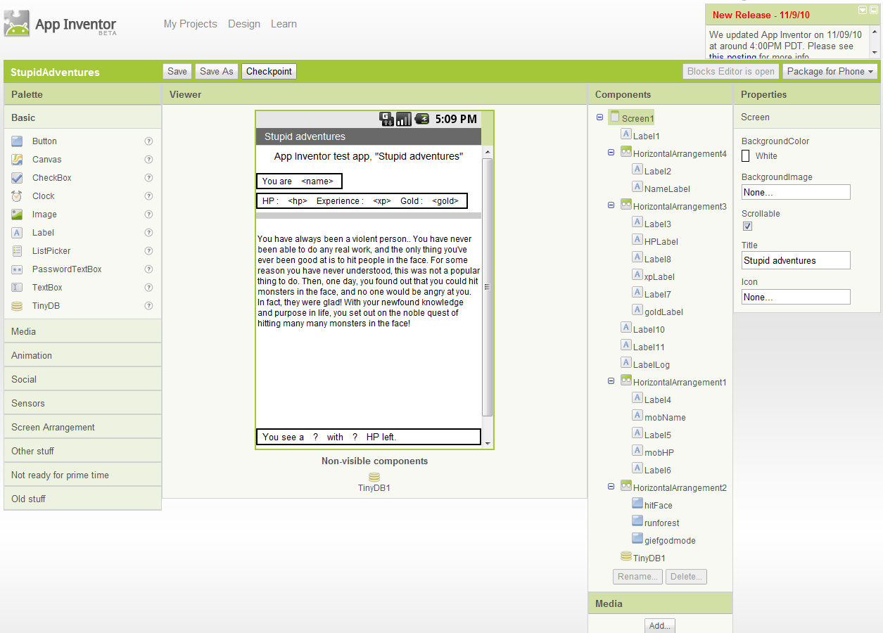The width and height of the screenshot is (883, 633).
Task: Collapse the HorizontalArrangement1 node
Action: 611,381
